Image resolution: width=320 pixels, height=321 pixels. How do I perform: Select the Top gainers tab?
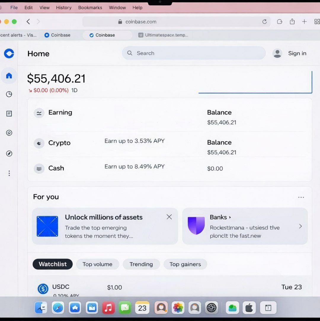pos(185,264)
